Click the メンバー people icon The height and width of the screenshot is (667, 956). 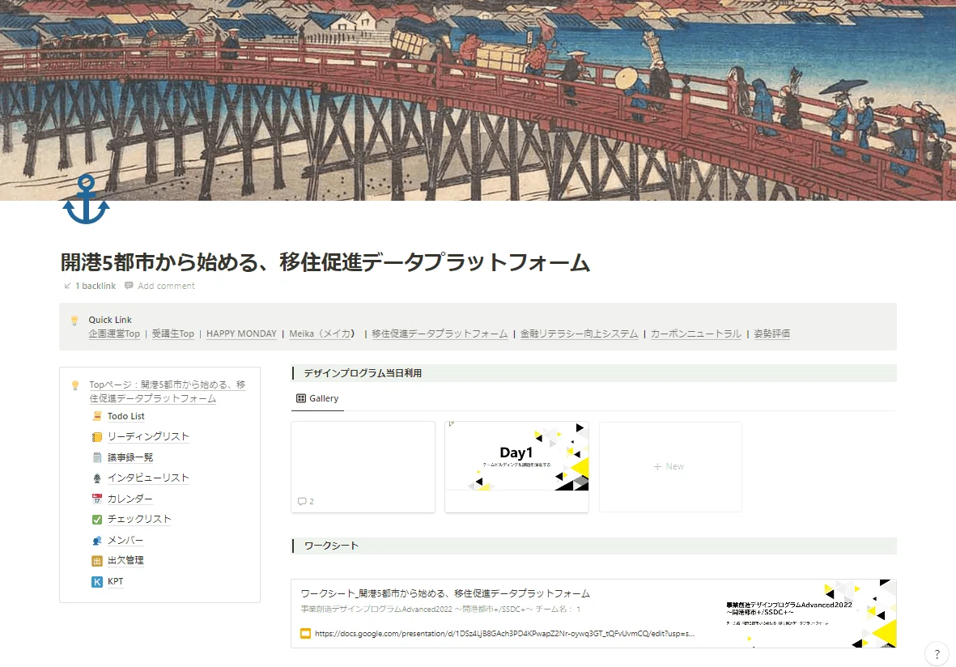pyautogui.click(x=97, y=540)
